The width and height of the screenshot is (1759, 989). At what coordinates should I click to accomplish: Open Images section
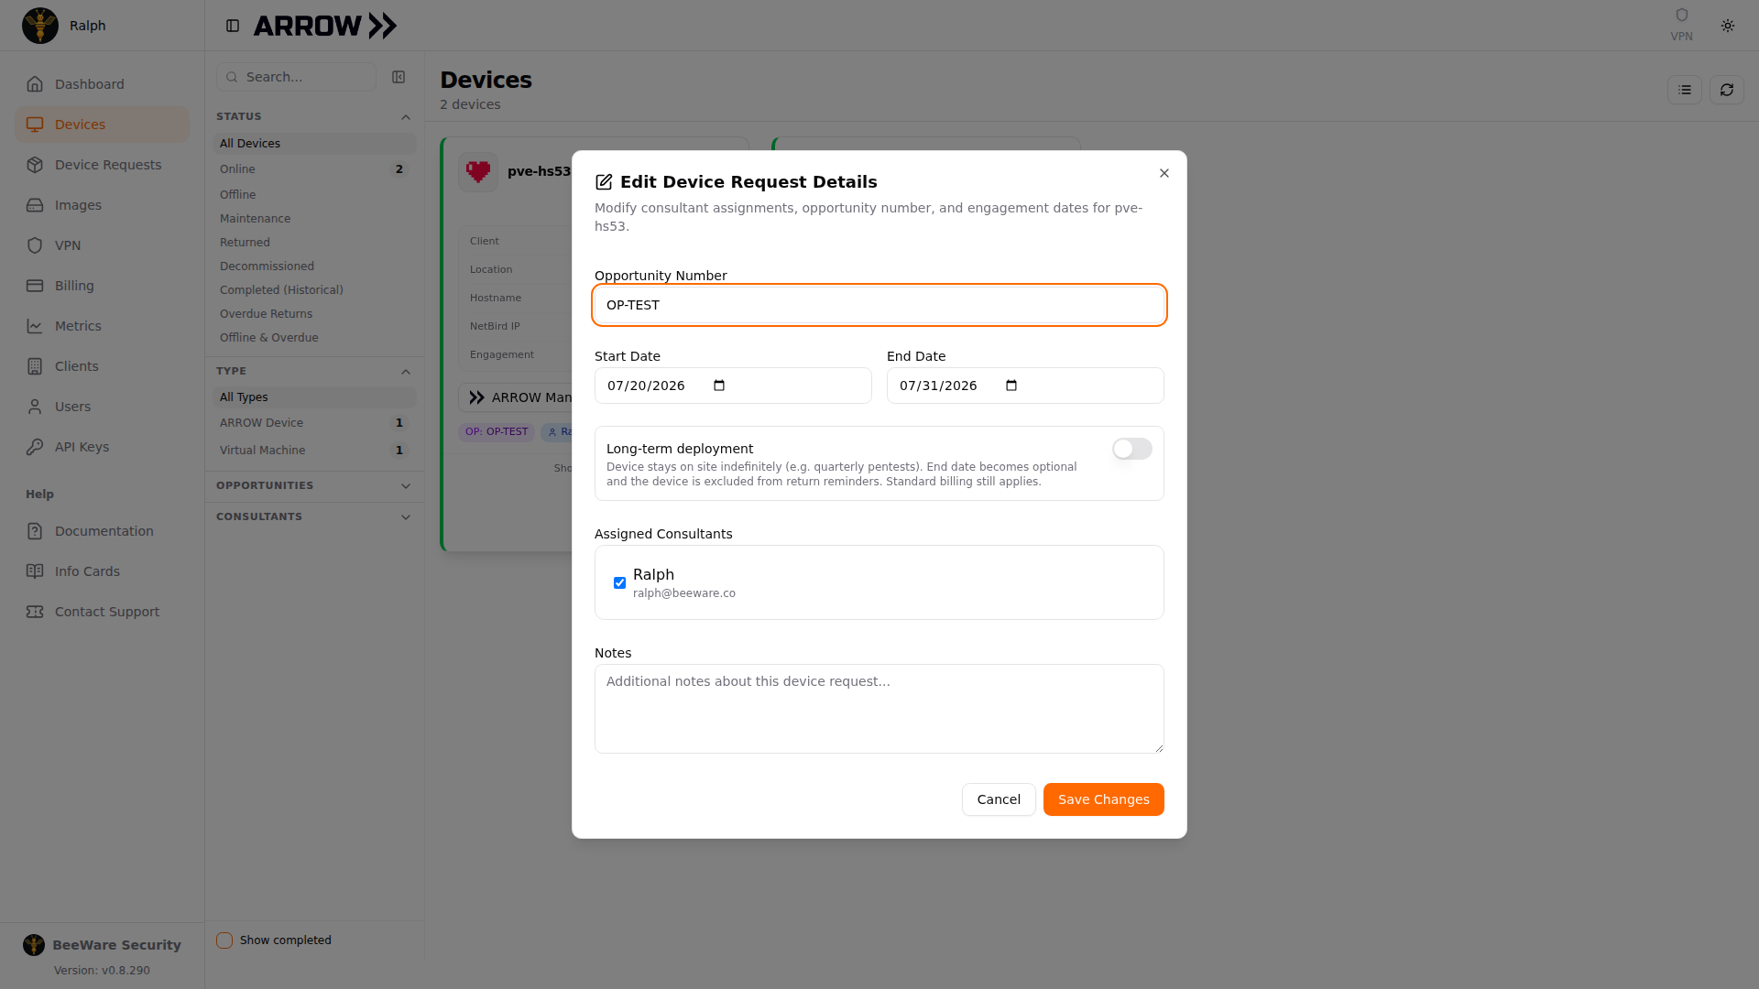[x=102, y=205]
